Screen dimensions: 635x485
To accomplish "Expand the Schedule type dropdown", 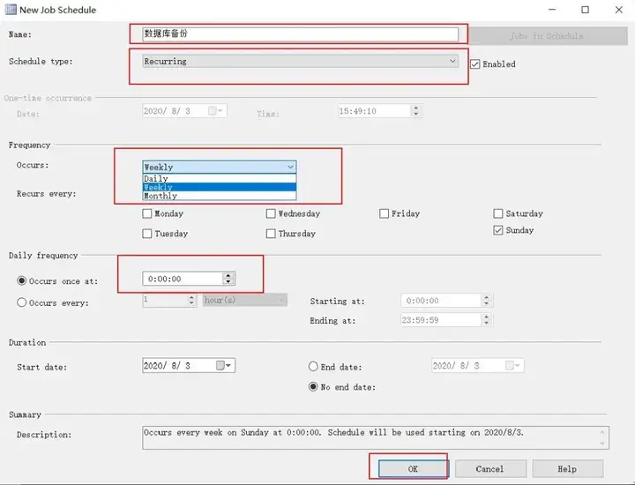I will (x=452, y=62).
